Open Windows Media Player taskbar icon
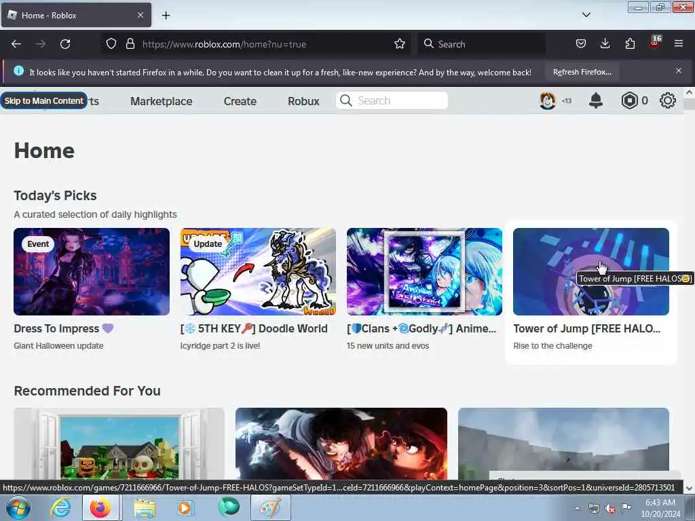This screenshot has width=695, height=521. 185,507
